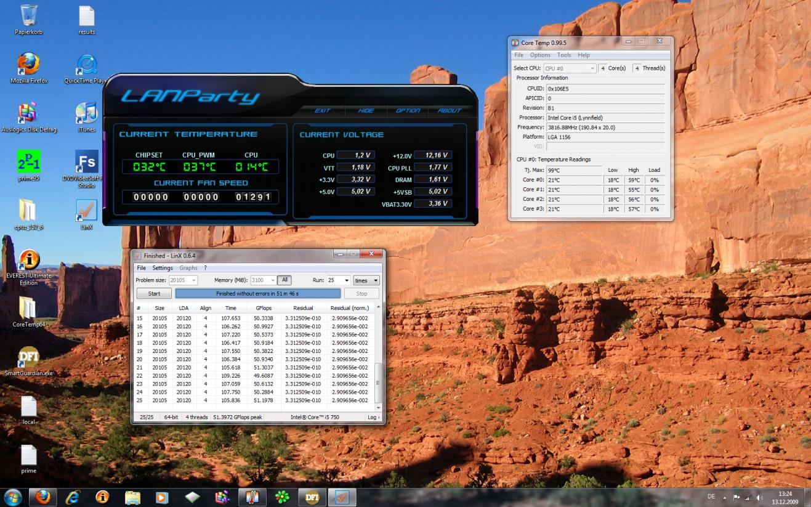Open the prime file on desktop
The image size is (811, 507).
29,460
